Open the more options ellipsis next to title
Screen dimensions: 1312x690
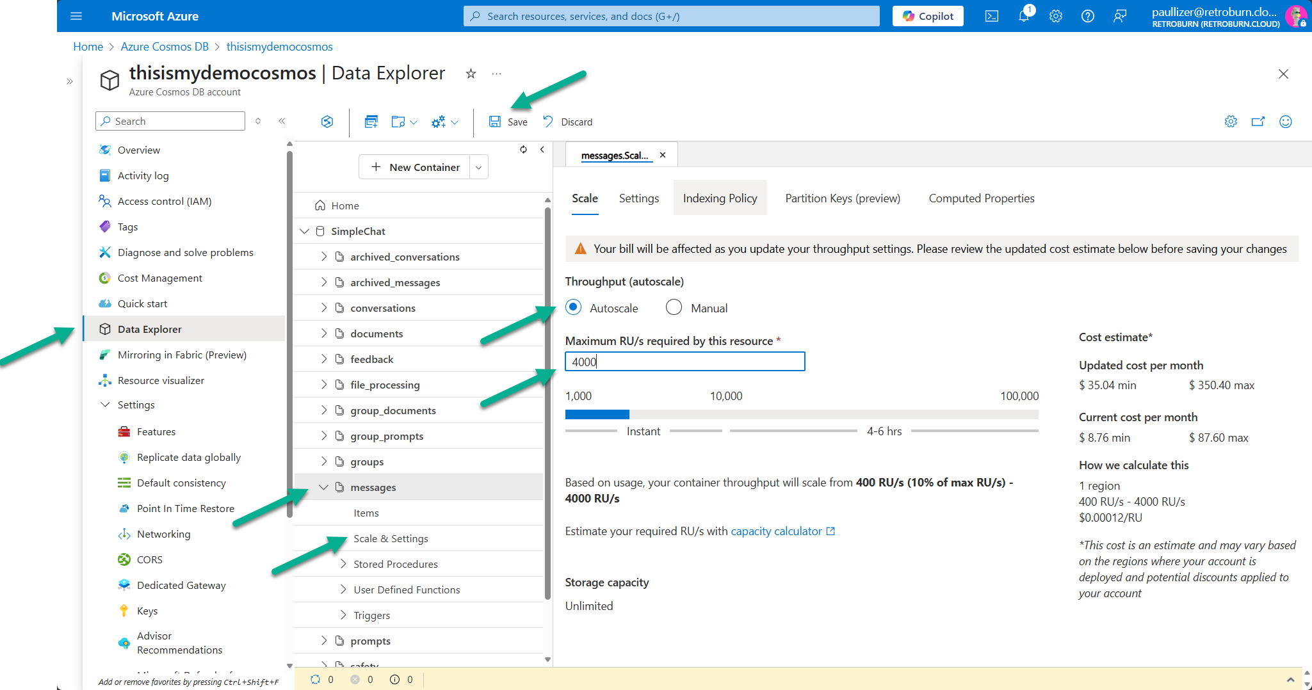[x=496, y=74]
